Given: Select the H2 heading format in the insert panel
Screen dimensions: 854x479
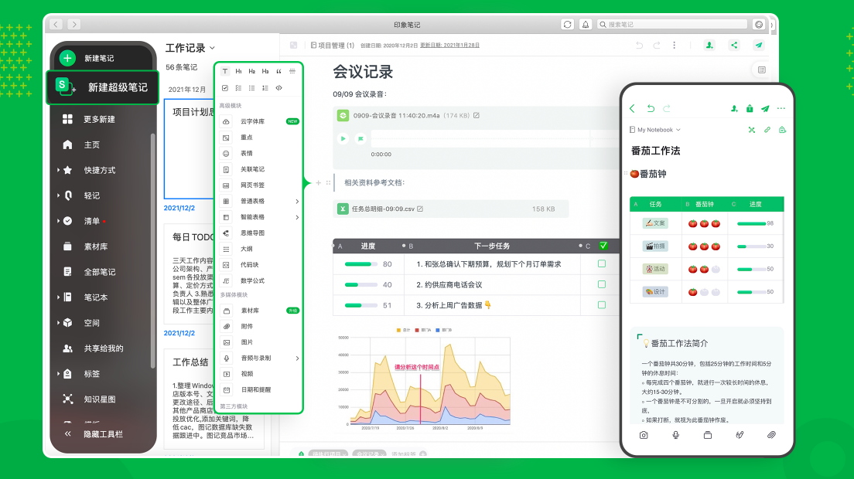Looking at the screenshot, I should pos(251,71).
